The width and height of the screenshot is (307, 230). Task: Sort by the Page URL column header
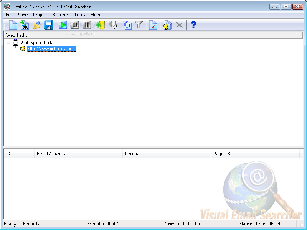click(255, 154)
